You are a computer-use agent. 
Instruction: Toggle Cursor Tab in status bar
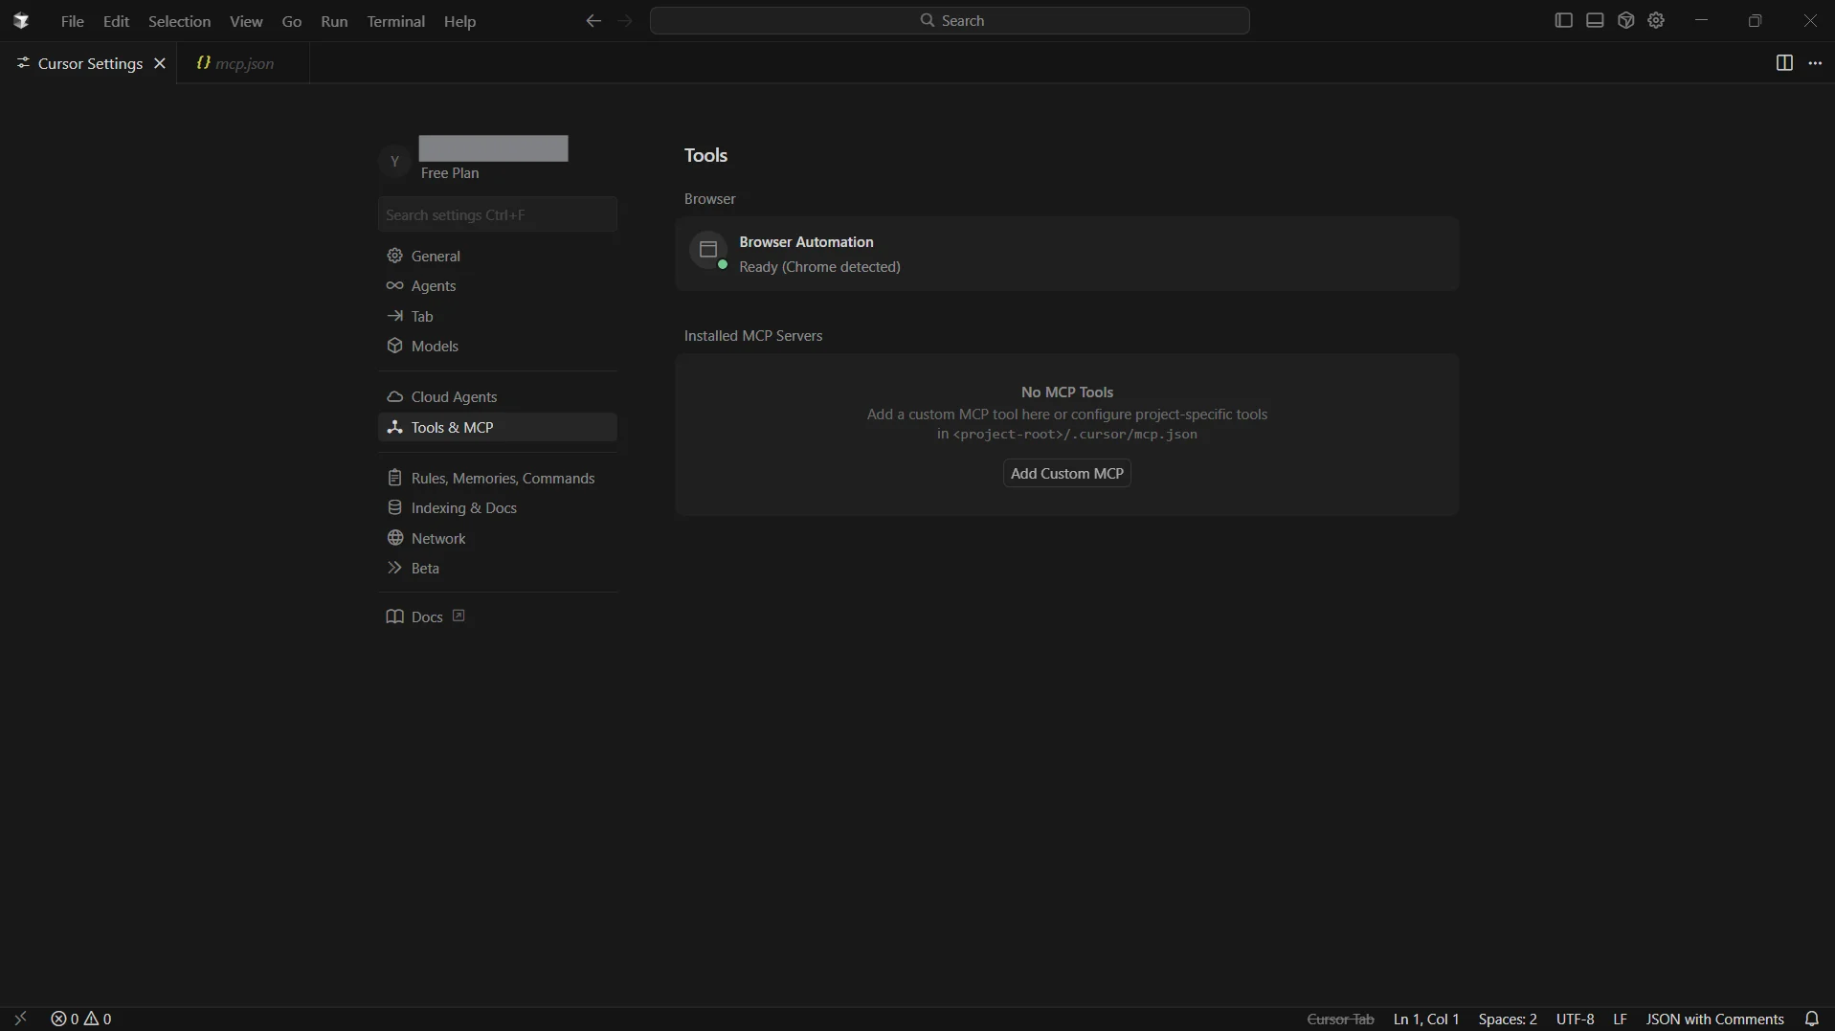click(1340, 1019)
